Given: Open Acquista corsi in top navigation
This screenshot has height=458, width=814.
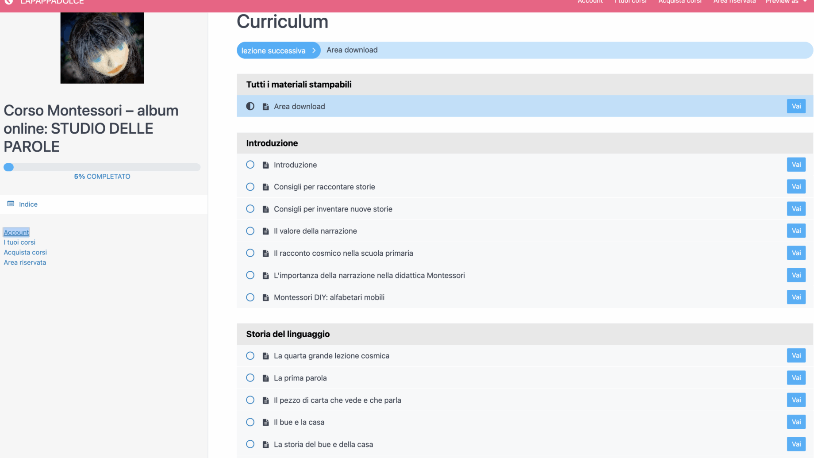Looking at the screenshot, I should point(680,2).
